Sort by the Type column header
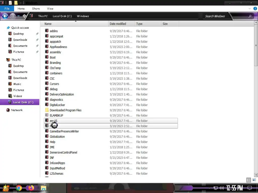Image resolution: width=258 pixels, height=193 pixels. (148, 24)
